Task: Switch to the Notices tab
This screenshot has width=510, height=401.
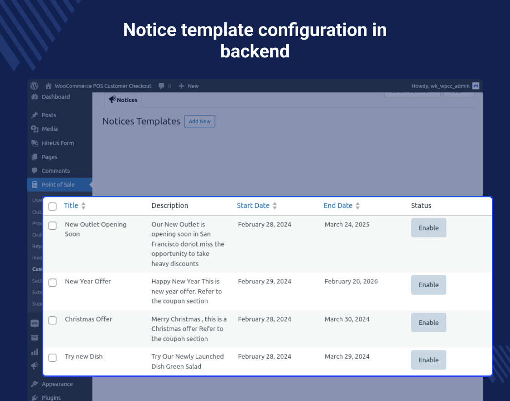Action: click(123, 100)
